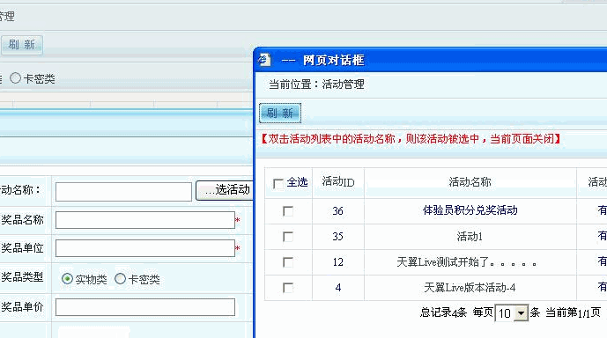Click the 活动名称 column header

pos(470,181)
